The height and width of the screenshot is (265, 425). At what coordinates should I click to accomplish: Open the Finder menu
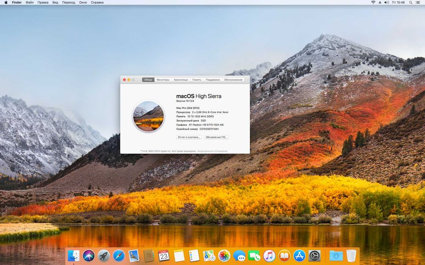(x=17, y=3)
